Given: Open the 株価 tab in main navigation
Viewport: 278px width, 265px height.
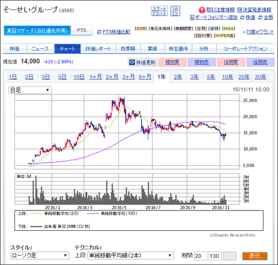Looking at the screenshot, I should point(14,49).
